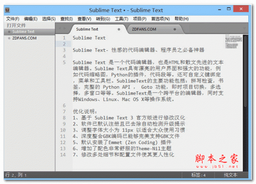Screen dimensions: 256x184
Task: Open the 选择(S) menu
Action: [49, 19]
